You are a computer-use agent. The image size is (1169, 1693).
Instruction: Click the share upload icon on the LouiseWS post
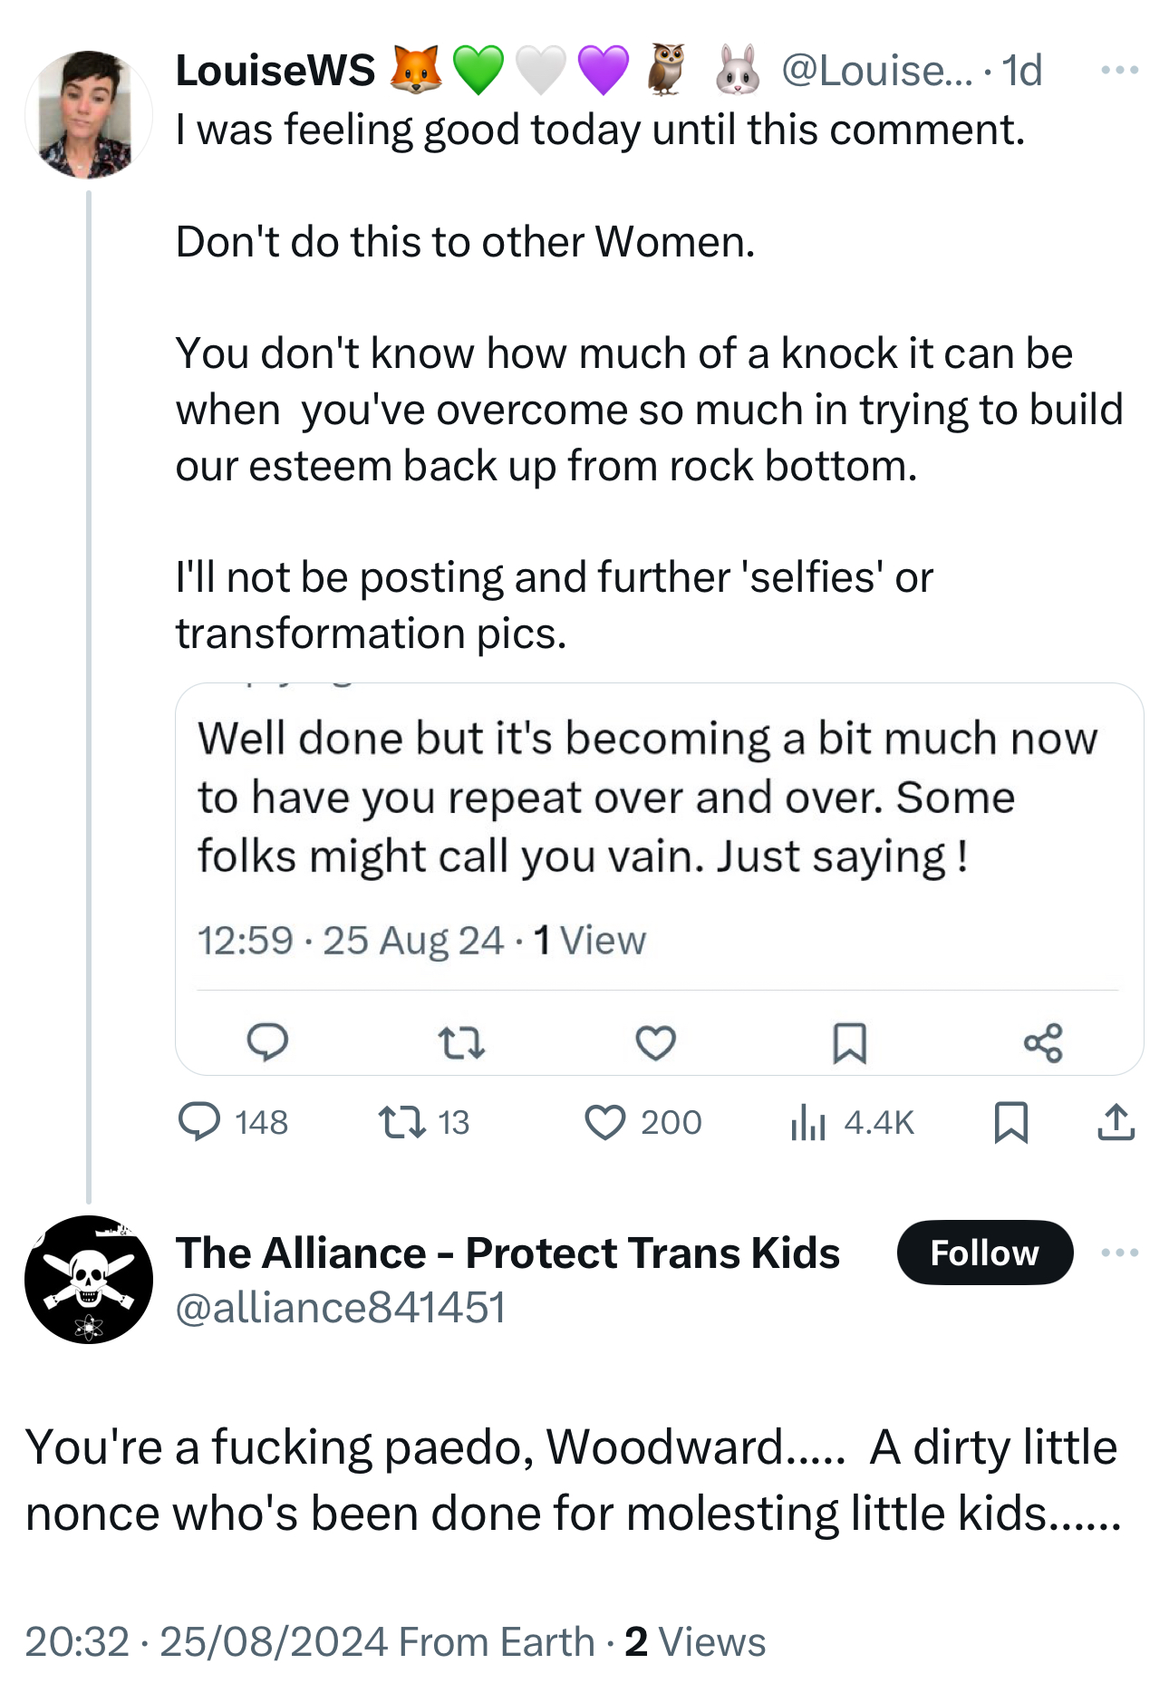pyautogui.click(x=1116, y=1122)
